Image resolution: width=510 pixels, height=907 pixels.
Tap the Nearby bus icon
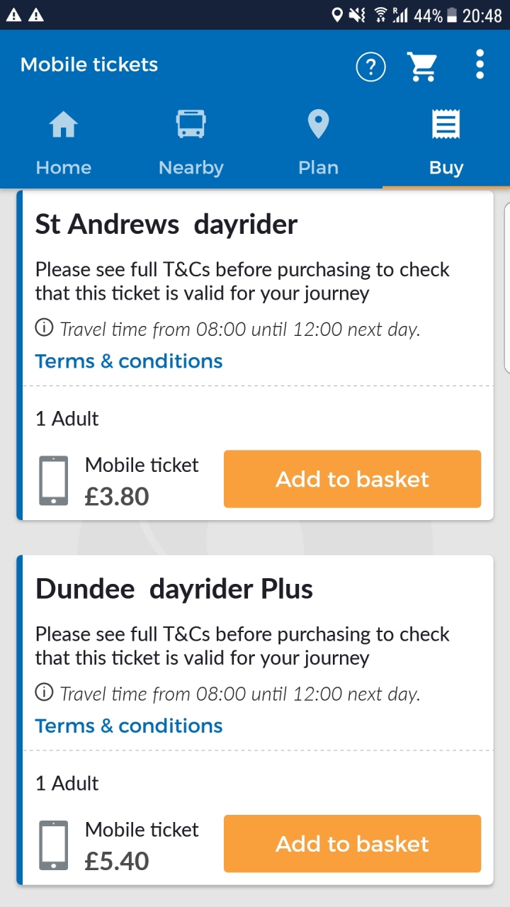coord(191,125)
